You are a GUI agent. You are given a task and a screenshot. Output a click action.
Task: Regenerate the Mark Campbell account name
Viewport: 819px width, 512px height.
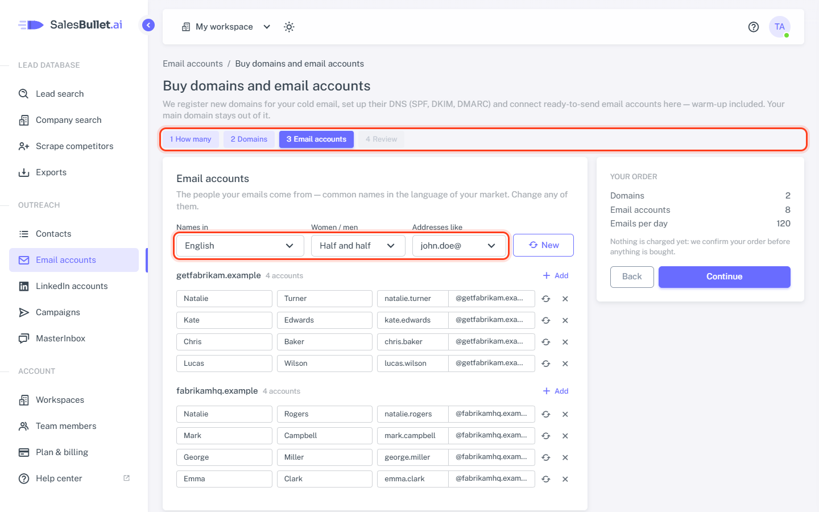point(546,436)
